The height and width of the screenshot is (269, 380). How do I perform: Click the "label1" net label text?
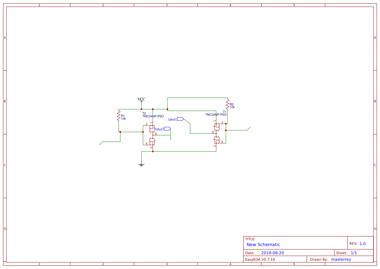pyautogui.click(x=172, y=119)
